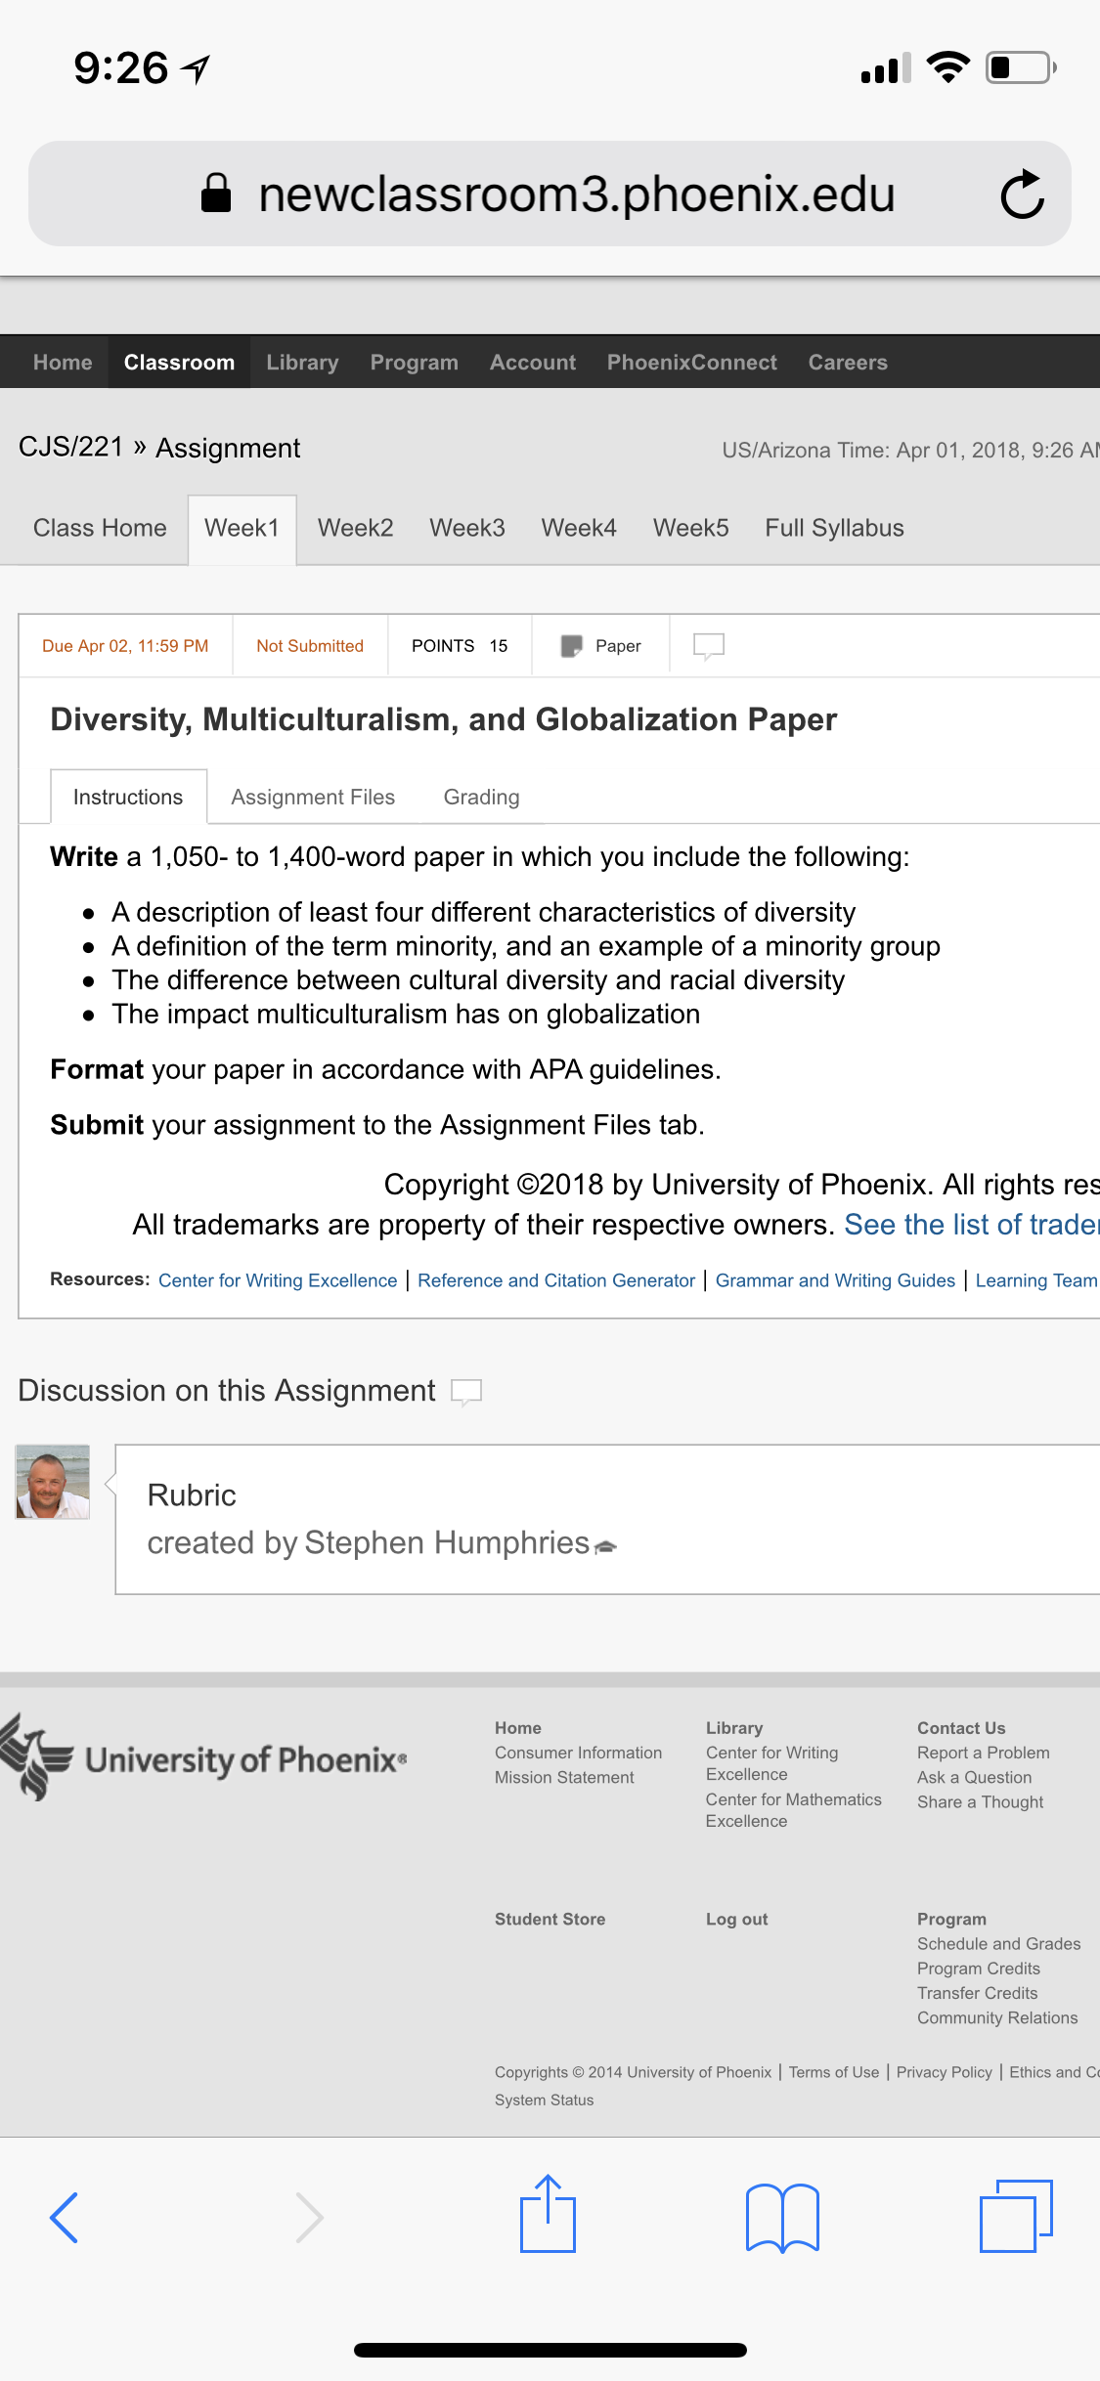
Task: Open PhoenixConnect in the navigation bar
Action: [x=691, y=363]
